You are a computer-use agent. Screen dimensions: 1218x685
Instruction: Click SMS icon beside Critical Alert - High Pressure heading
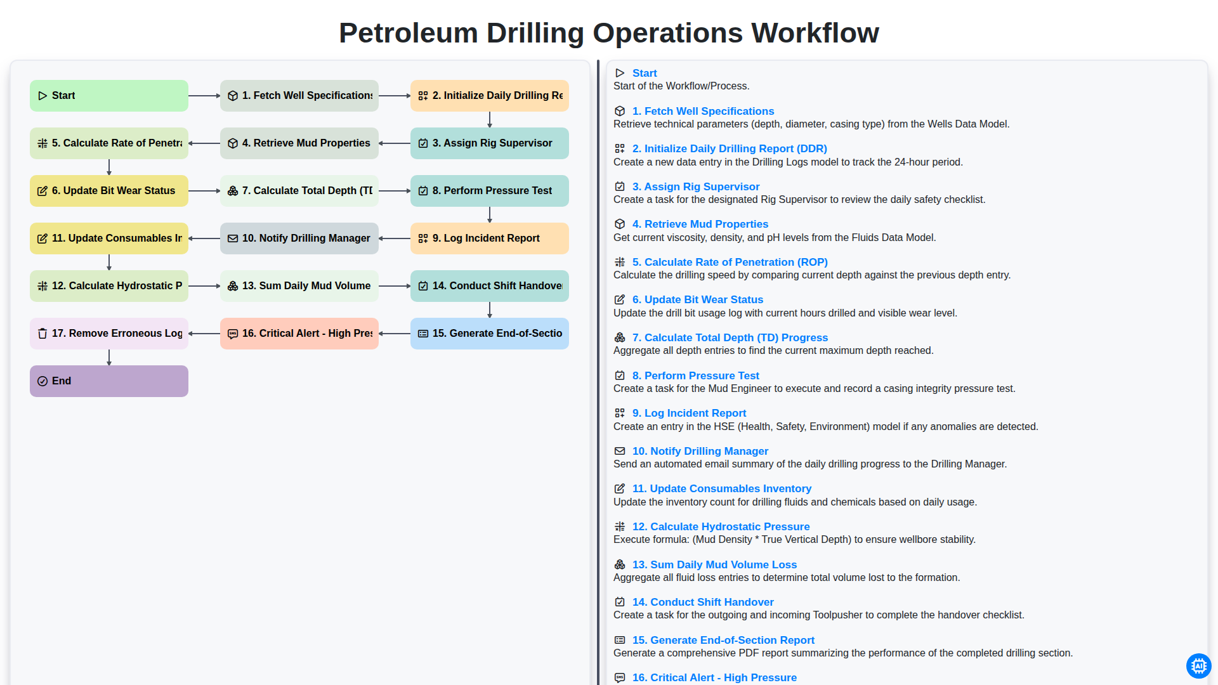620,677
